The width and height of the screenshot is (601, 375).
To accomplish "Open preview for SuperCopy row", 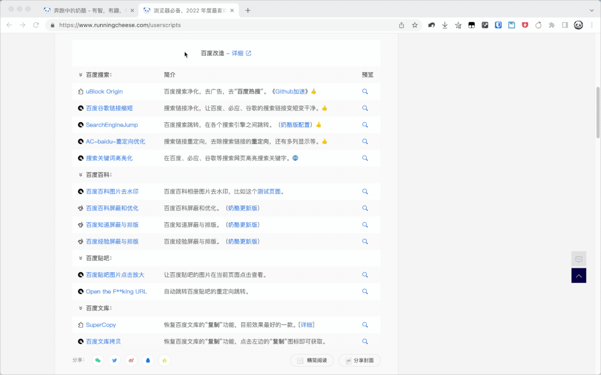I will pyautogui.click(x=365, y=325).
